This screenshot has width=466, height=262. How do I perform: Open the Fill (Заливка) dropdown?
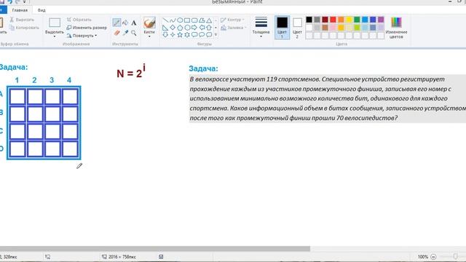[x=234, y=28]
